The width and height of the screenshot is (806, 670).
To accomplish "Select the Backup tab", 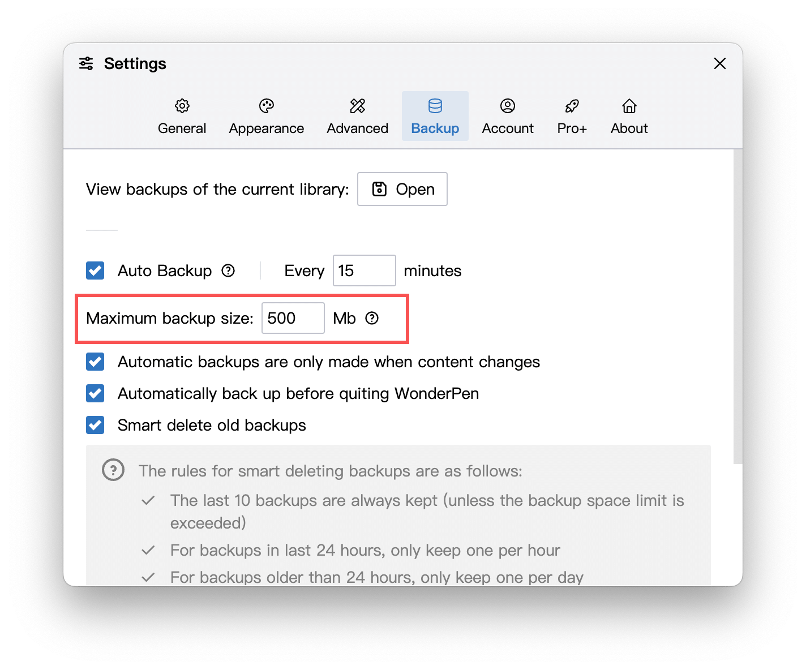I will tap(435, 116).
